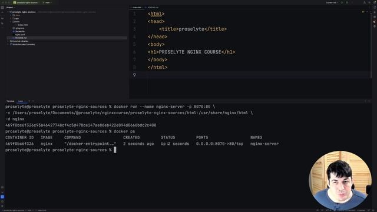Open the Project tool window icon
Screen dimensions: 377x212
point(2,8)
